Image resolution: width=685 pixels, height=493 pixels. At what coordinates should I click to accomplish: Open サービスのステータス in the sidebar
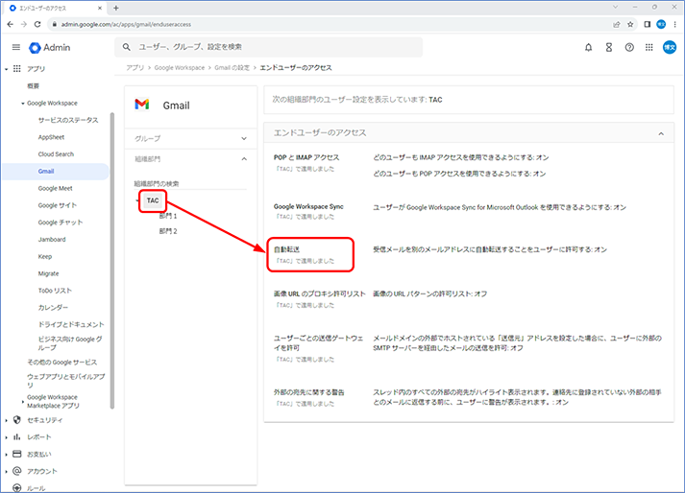tap(68, 120)
